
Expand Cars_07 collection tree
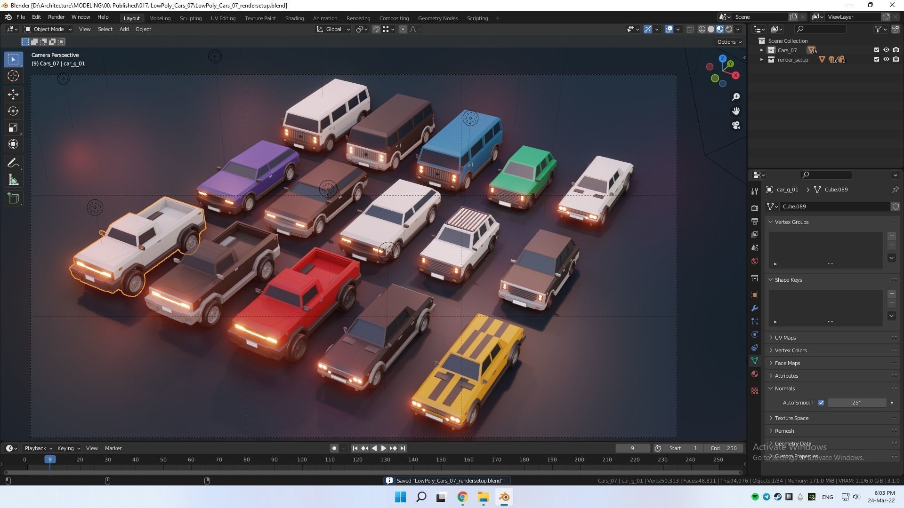click(x=761, y=50)
